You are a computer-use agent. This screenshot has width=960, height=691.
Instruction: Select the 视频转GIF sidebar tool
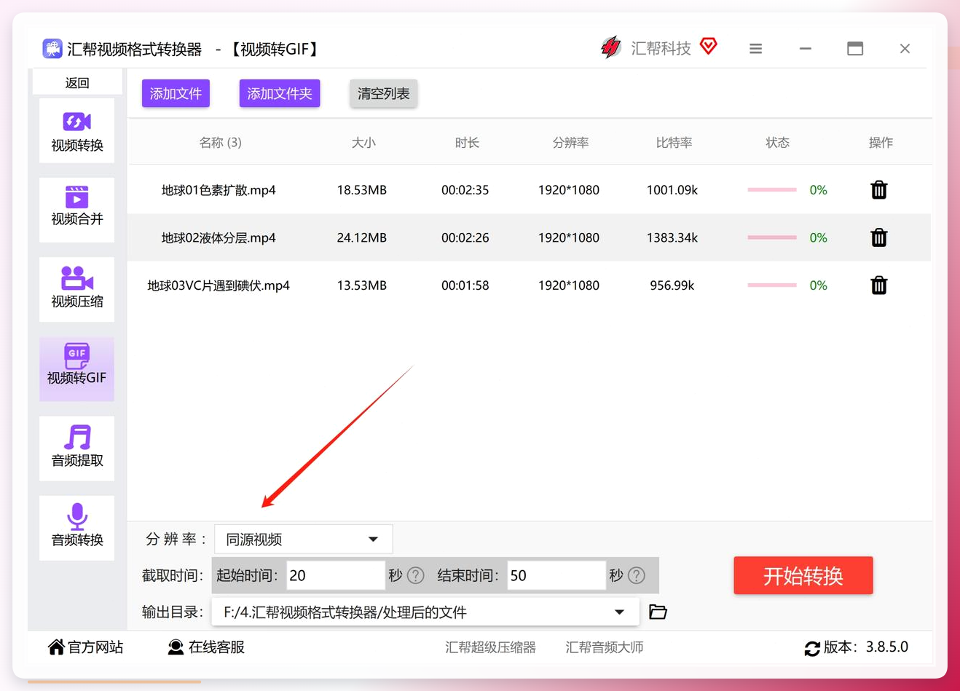pos(76,368)
